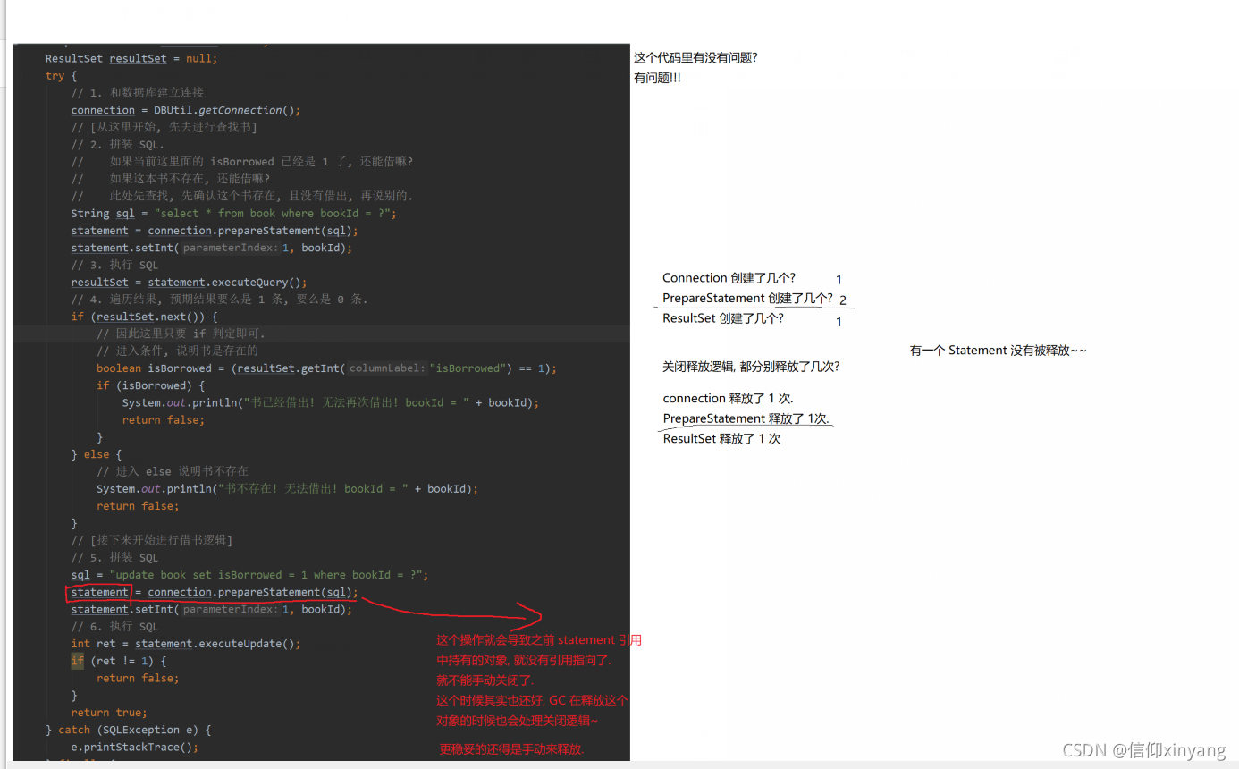Select question "PrepareStatement 创建了几个?"

pyautogui.click(x=747, y=298)
